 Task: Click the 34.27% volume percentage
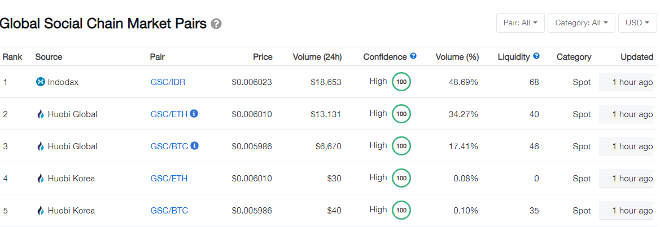[x=464, y=114]
